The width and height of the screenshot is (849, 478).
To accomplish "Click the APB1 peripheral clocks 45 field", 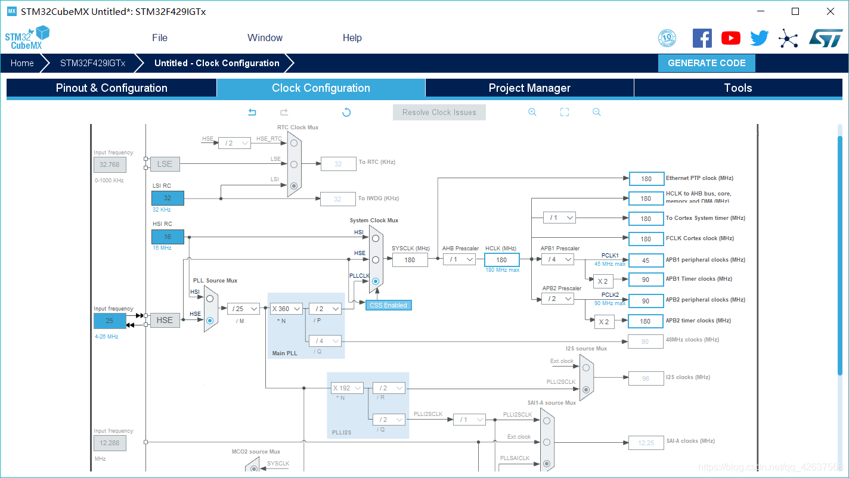I will [646, 260].
